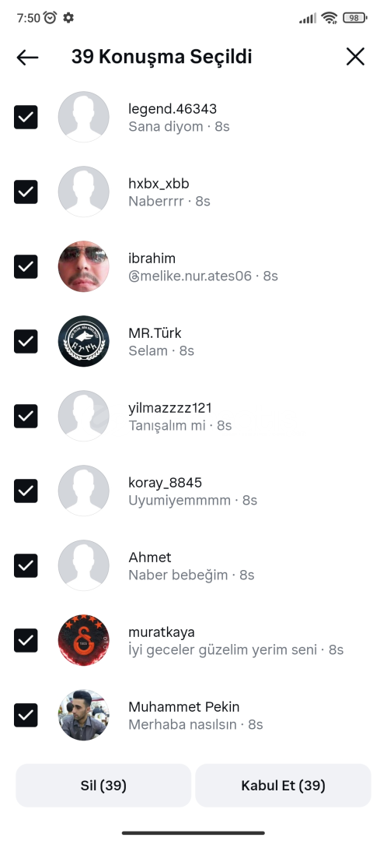Uncheck the hxbx_xbb conversation checkbox
Image resolution: width=387 pixels, height=841 pixels.
tap(26, 192)
